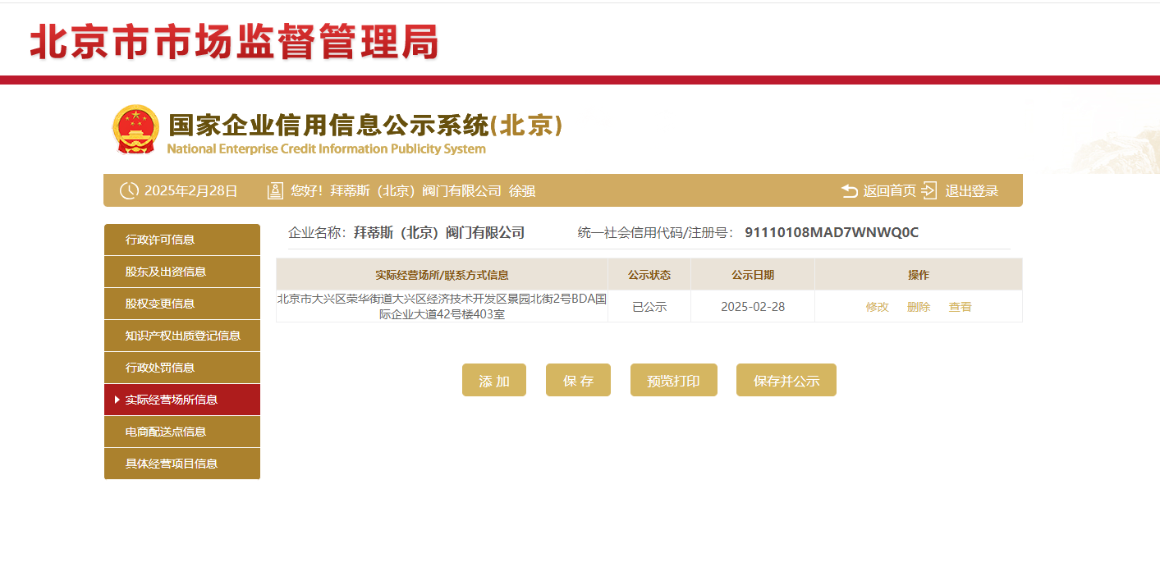The image size is (1160, 567).
Task: Open the 行政许可信息 menu item
Action: pos(182,240)
